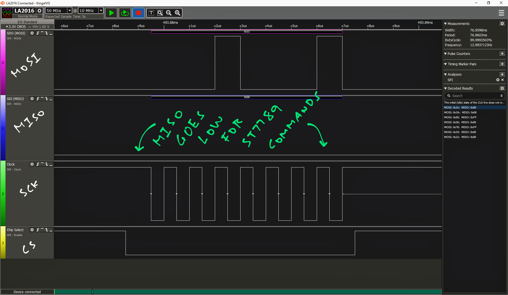Select falling edge trigger on SDI (MISO) channel

pyautogui.click(x=47, y=99)
